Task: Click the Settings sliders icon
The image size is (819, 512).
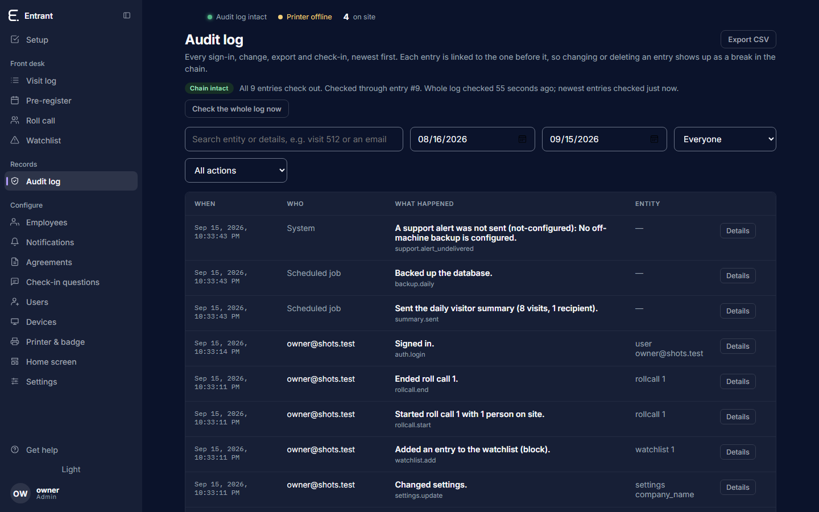Action: (x=15, y=381)
